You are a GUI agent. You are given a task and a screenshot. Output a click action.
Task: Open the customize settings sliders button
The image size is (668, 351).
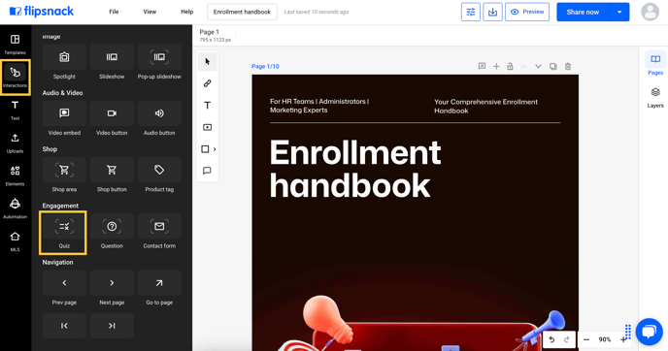click(x=471, y=12)
